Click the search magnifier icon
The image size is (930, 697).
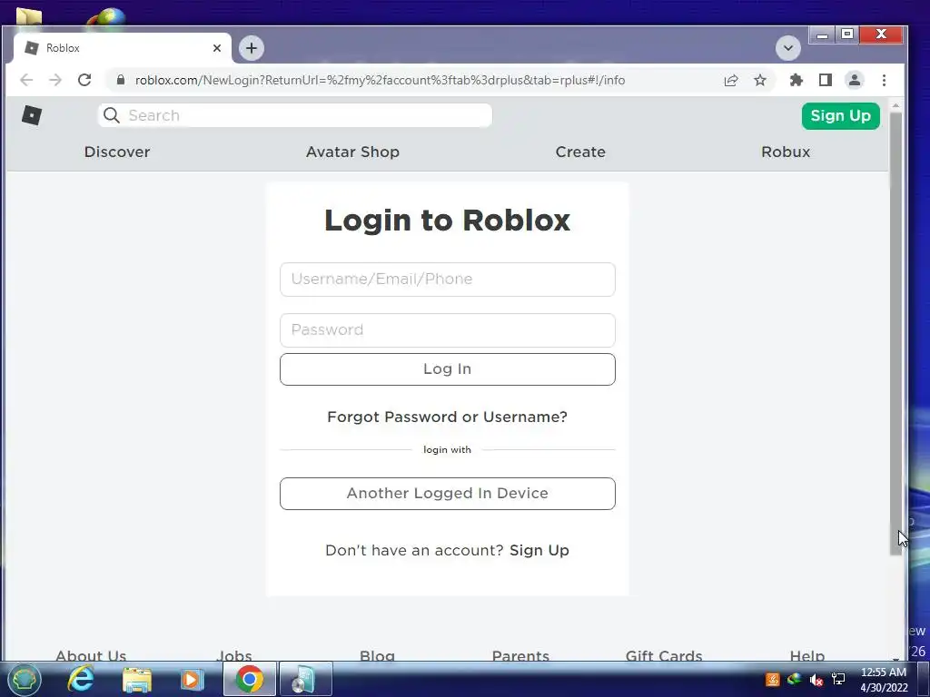pos(112,115)
